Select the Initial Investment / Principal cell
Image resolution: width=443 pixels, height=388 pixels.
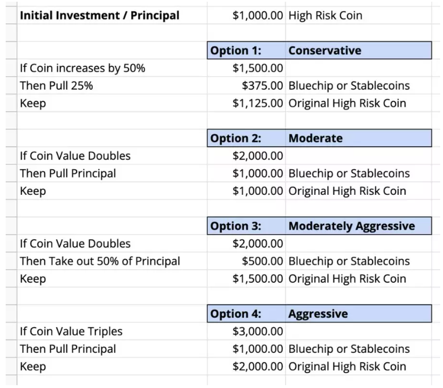(x=112, y=15)
